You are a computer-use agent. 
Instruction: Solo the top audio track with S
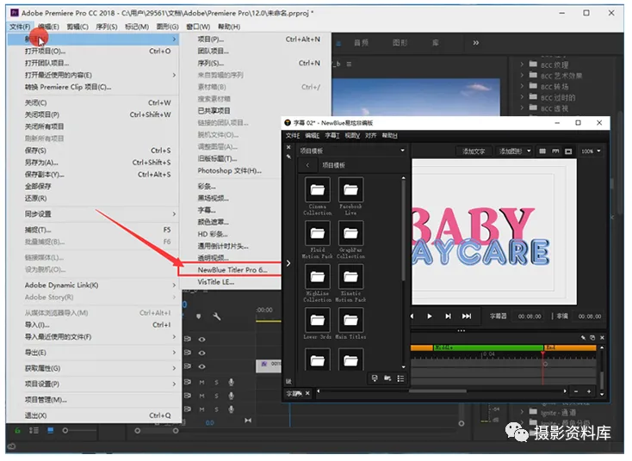click(216, 383)
